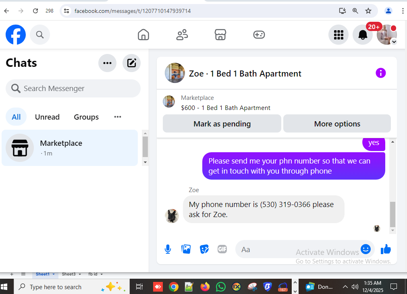Choose a GIF icon

click(x=222, y=249)
